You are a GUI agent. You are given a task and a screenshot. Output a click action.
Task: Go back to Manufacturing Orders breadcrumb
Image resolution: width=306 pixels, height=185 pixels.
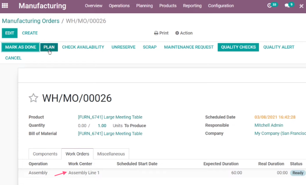tap(31, 21)
